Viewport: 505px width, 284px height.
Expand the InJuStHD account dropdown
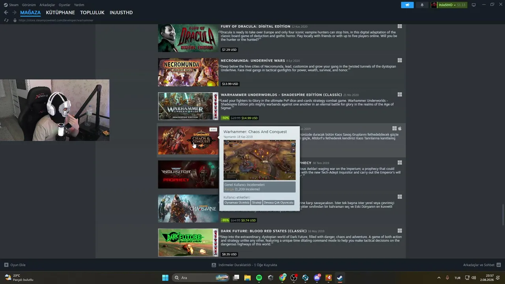click(x=449, y=5)
